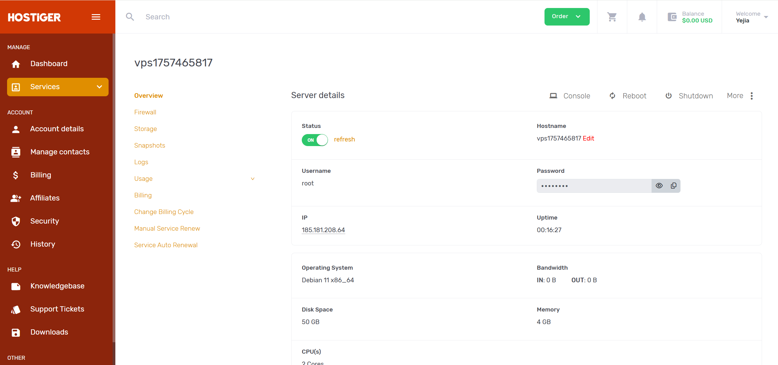Open Account details page
This screenshot has height=365, width=778.
[x=57, y=129]
